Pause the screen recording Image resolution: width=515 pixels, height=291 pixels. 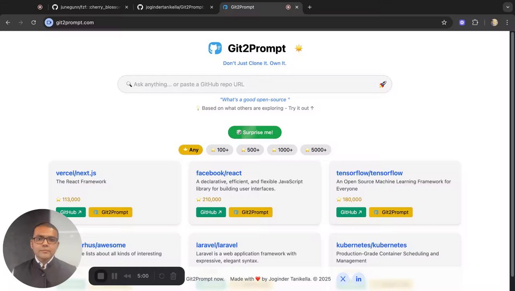click(114, 276)
